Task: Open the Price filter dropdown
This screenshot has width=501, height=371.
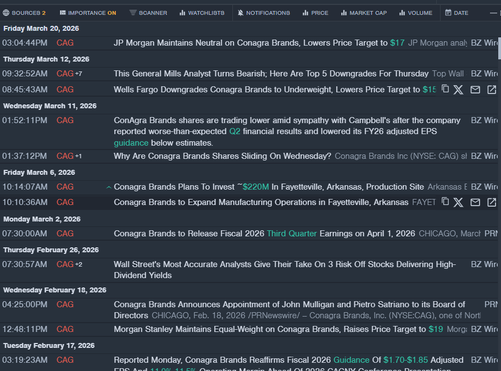Action: point(315,13)
